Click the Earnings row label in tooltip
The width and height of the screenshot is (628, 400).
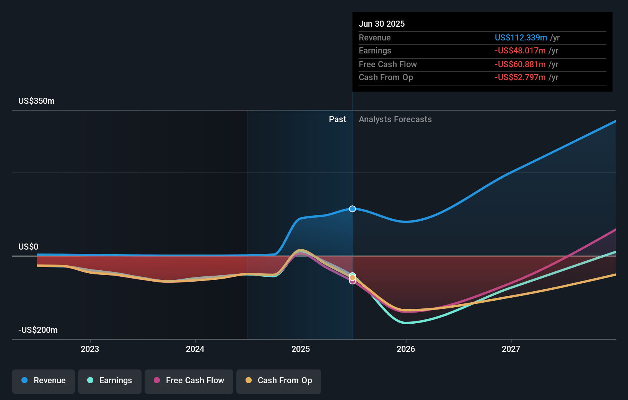click(375, 50)
